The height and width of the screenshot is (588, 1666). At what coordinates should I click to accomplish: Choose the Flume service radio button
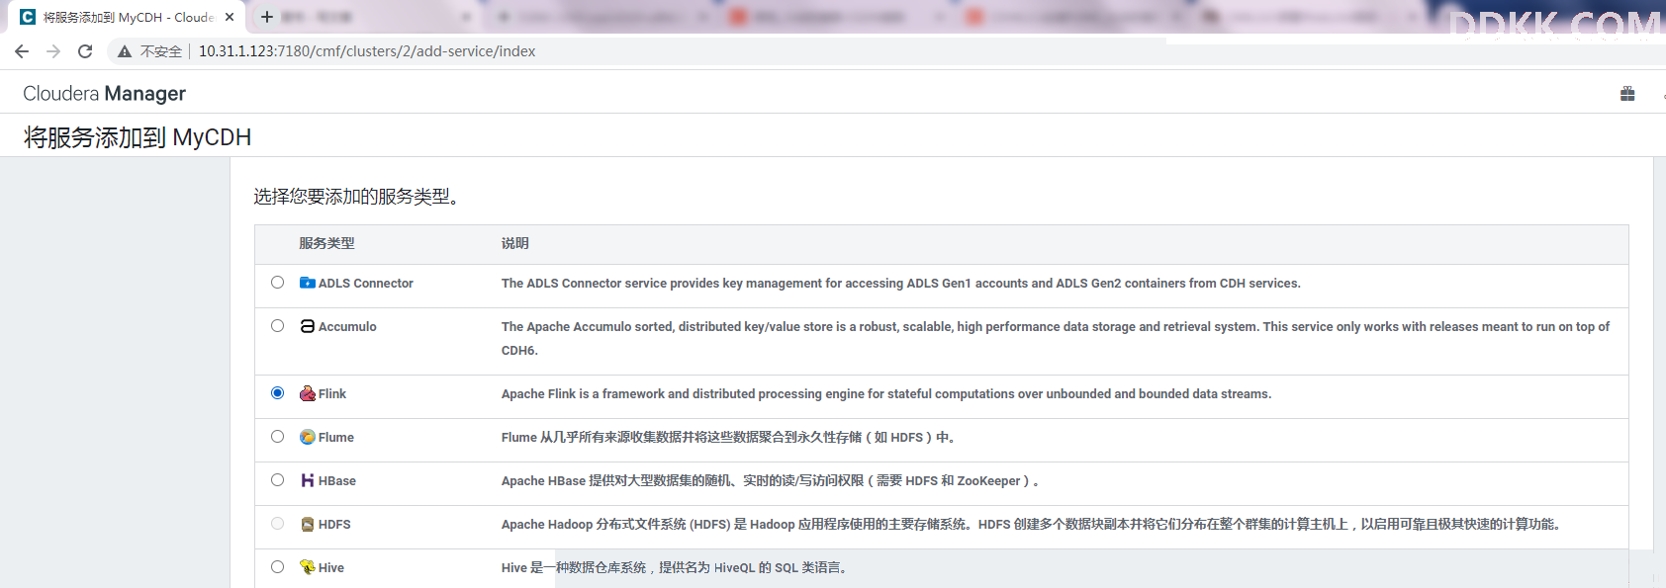(277, 437)
